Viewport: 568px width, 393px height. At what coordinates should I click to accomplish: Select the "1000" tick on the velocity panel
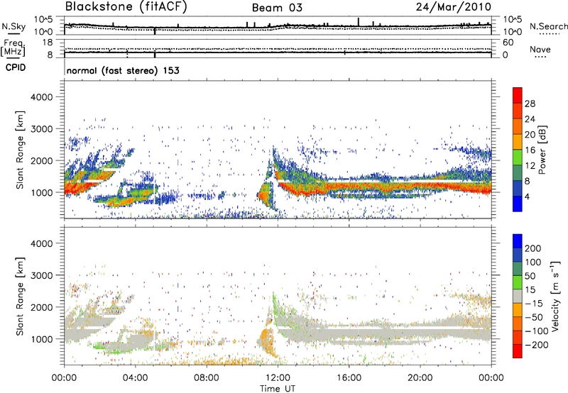point(41,339)
